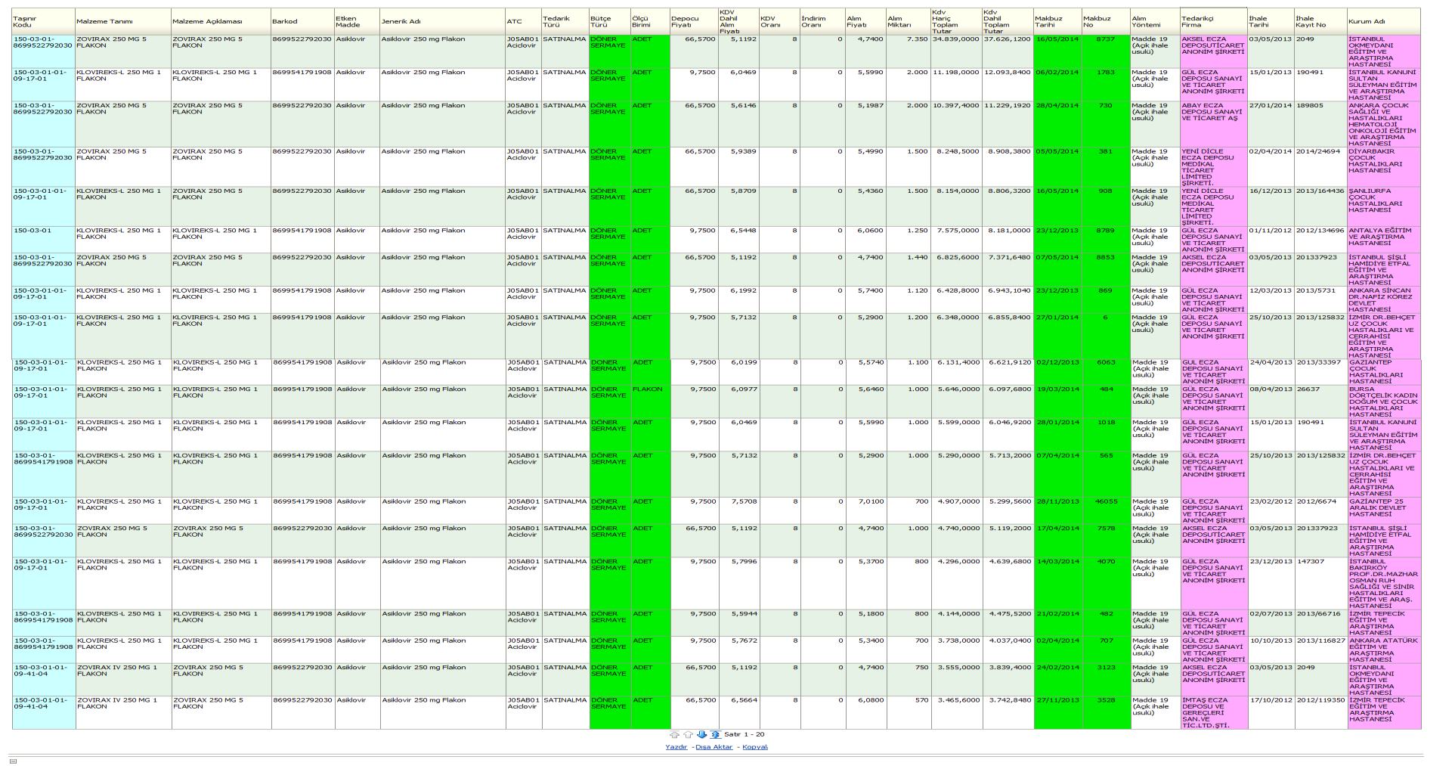Select the quantity cell 7.350

pos(908,51)
